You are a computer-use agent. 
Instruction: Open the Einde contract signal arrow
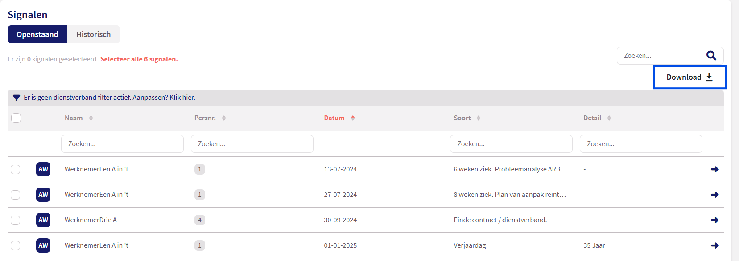[x=714, y=220]
